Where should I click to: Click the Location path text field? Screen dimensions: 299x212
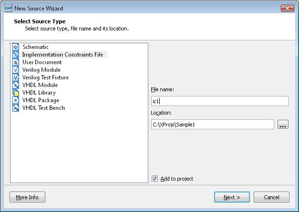212,125
